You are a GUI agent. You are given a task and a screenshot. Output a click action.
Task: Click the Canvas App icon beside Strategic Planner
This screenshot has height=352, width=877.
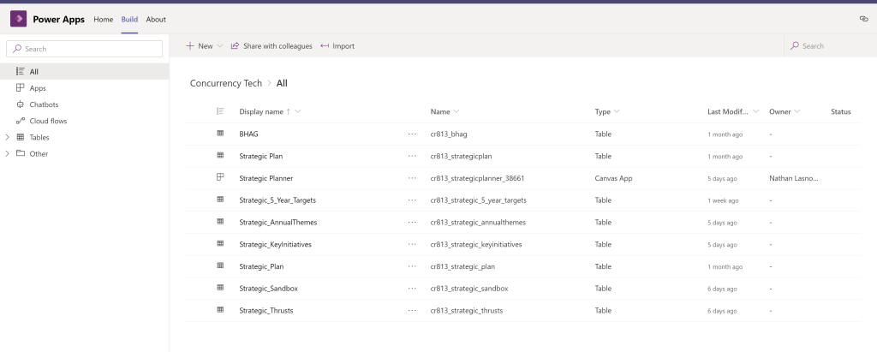coord(220,177)
